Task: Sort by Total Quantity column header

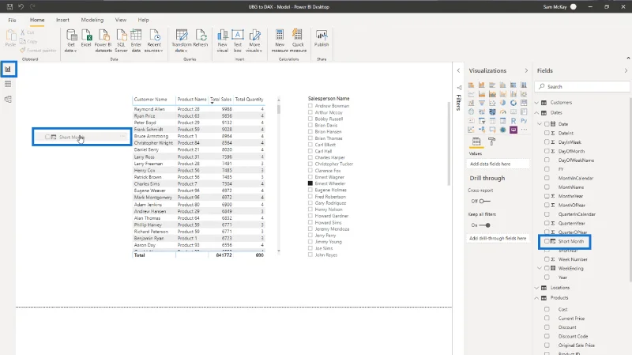Action: click(x=249, y=100)
